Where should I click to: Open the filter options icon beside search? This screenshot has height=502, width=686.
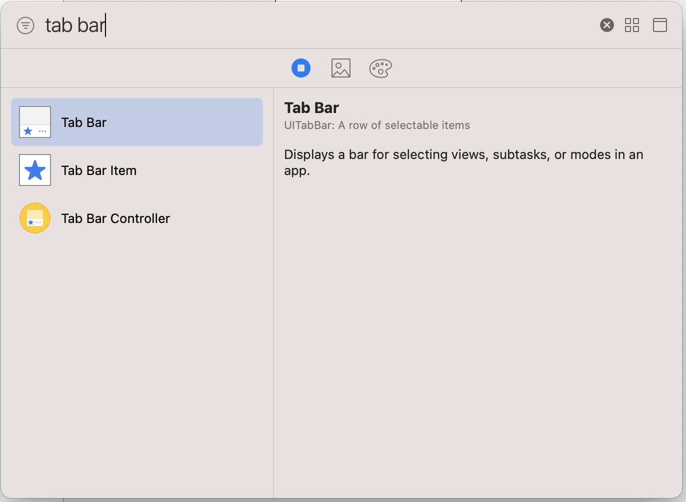coord(25,25)
